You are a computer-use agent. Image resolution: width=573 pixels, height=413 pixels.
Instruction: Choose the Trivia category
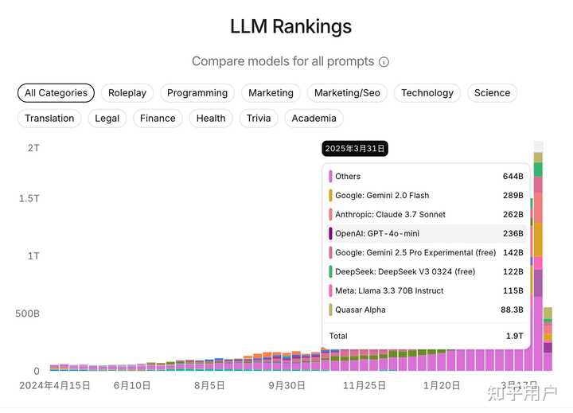coord(259,119)
